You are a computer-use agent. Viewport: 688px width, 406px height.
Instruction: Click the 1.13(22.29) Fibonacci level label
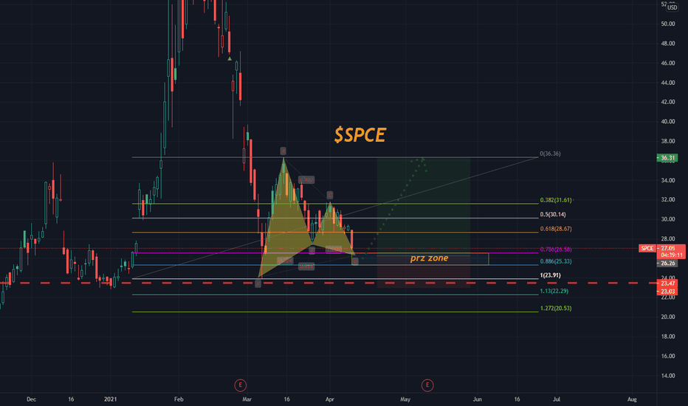[x=554, y=291]
